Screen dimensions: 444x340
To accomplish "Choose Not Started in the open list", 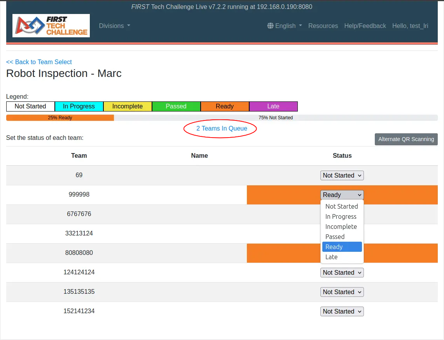I will click(341, 206).
